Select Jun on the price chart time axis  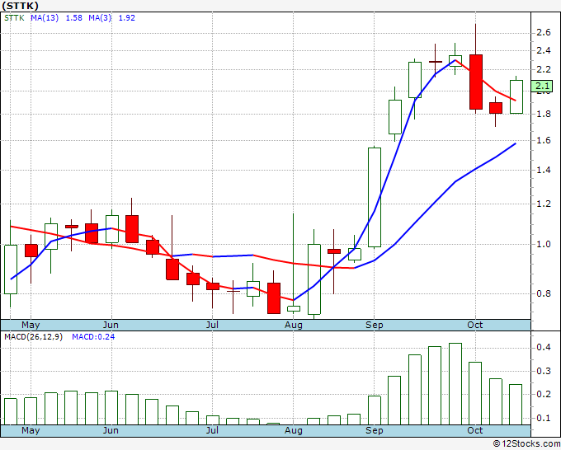(111, 325)
